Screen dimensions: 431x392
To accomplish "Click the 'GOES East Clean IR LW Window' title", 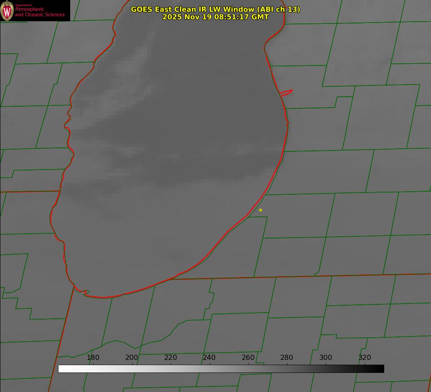I will 216,9.
